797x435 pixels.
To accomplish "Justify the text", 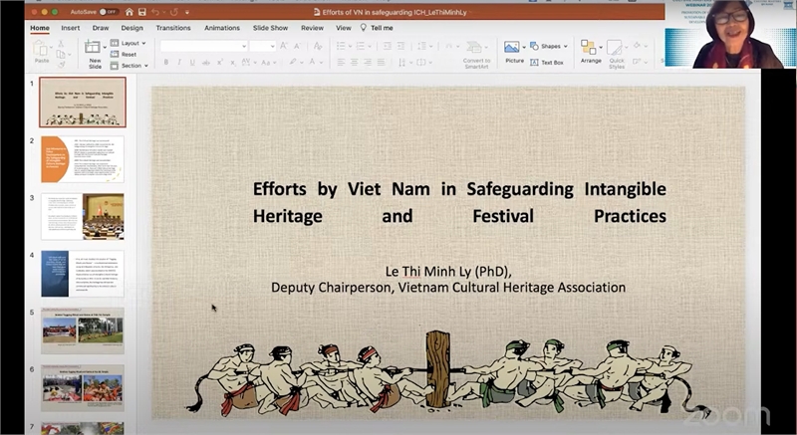I will (381, 63).
